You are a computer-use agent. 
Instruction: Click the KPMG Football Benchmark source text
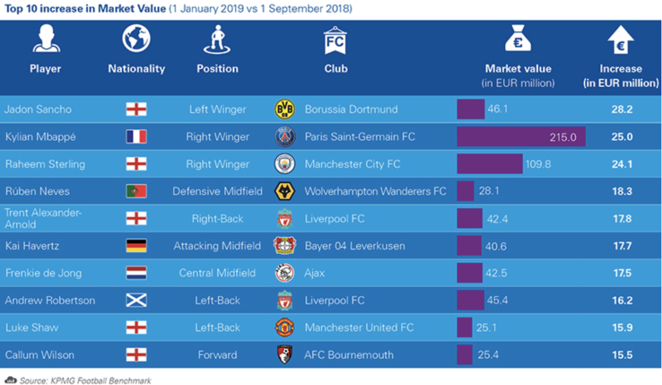[100, 380]
